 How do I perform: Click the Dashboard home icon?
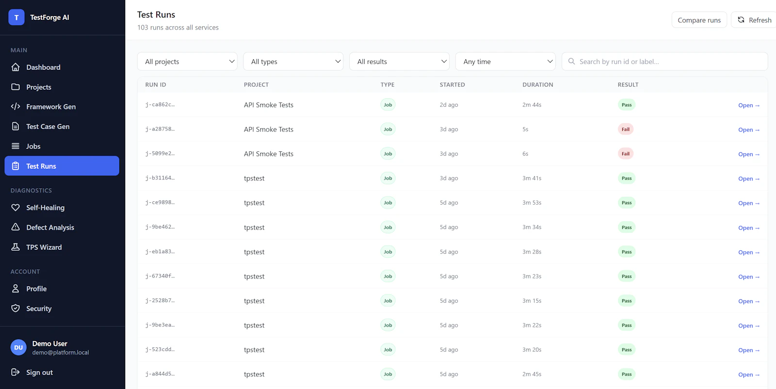coord(16,67)
